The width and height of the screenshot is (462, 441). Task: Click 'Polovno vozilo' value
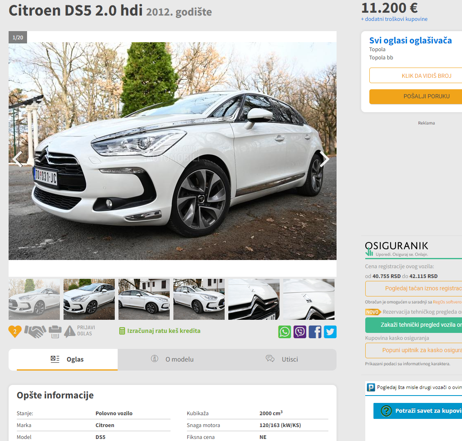point(114,413)
